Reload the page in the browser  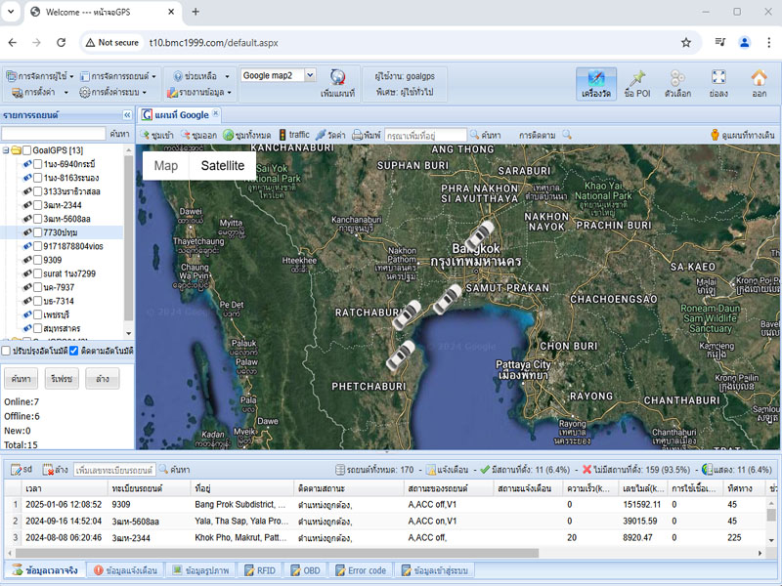click(x=61, y=43)
